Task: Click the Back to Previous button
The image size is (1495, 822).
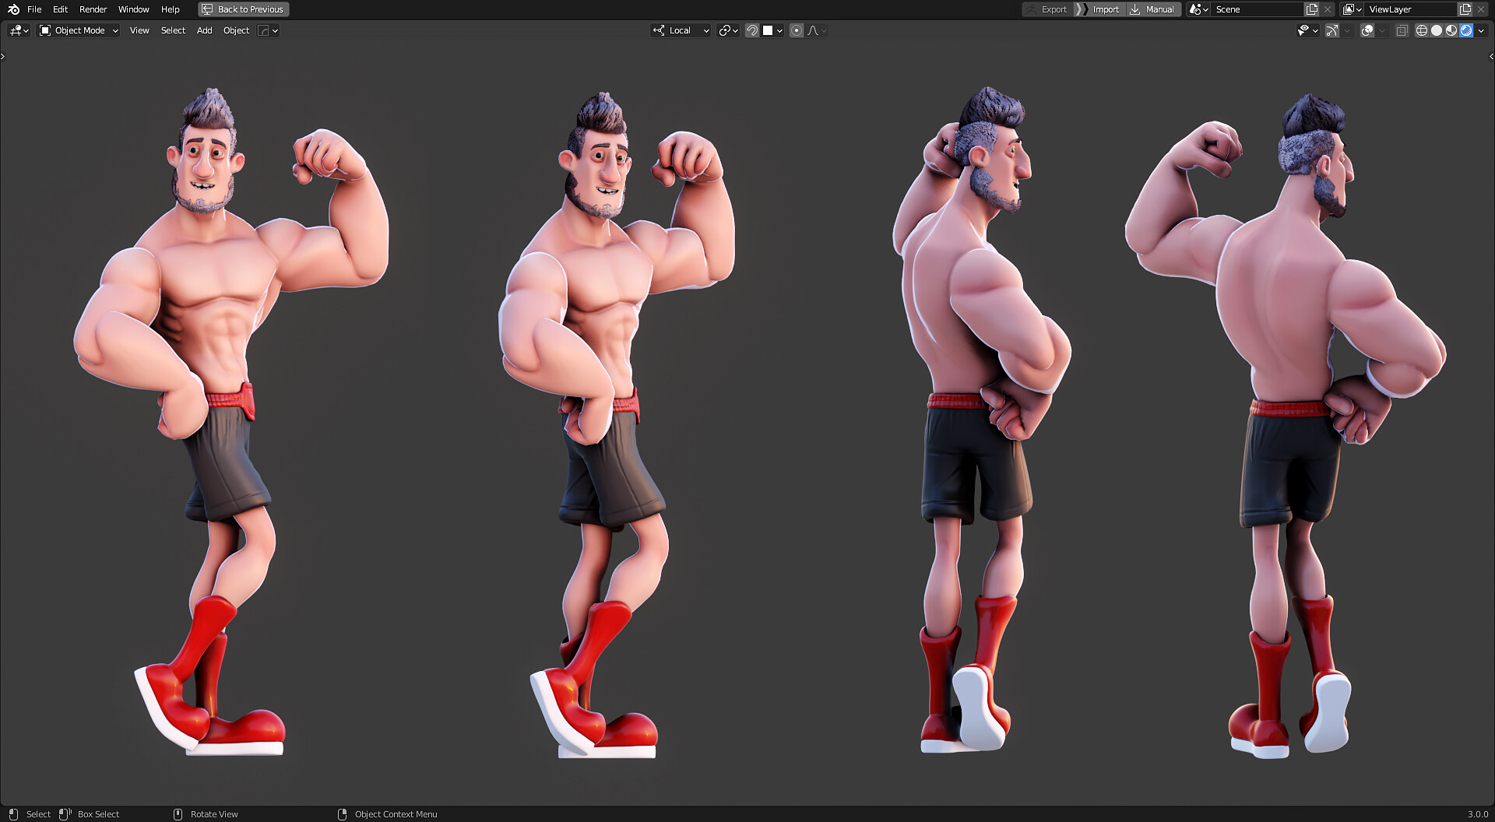Action: click(x=243, y=9)
